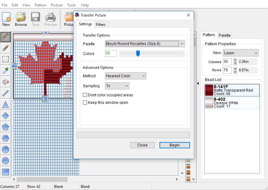This screenshot has height=190, width=268.
Task: Pick the Eyedropper color tool
Action: pos(6,70)
